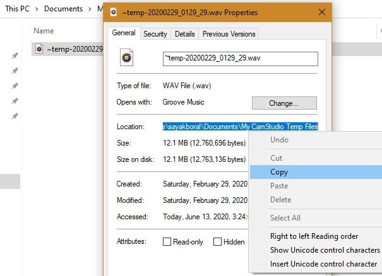Click the second pin icon in sidebar
Image resolution: width=382 pixels, height=276 pixels.
click(x=15, y=71)
